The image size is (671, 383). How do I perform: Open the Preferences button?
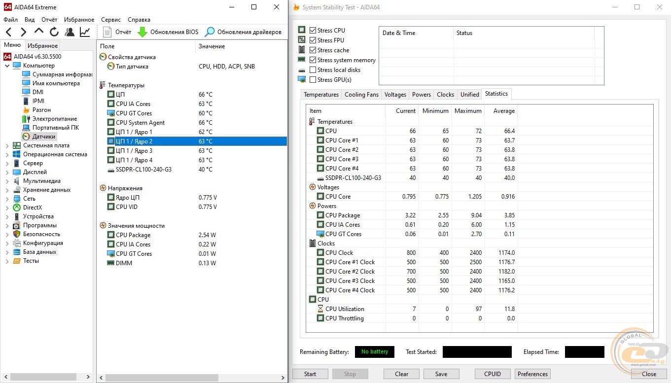pos(532,374)
